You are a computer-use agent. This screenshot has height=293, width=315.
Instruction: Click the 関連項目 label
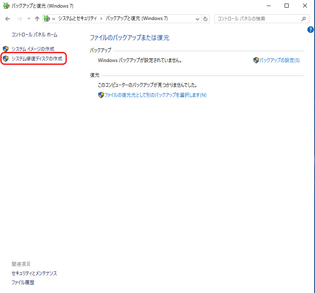point(21,264)
